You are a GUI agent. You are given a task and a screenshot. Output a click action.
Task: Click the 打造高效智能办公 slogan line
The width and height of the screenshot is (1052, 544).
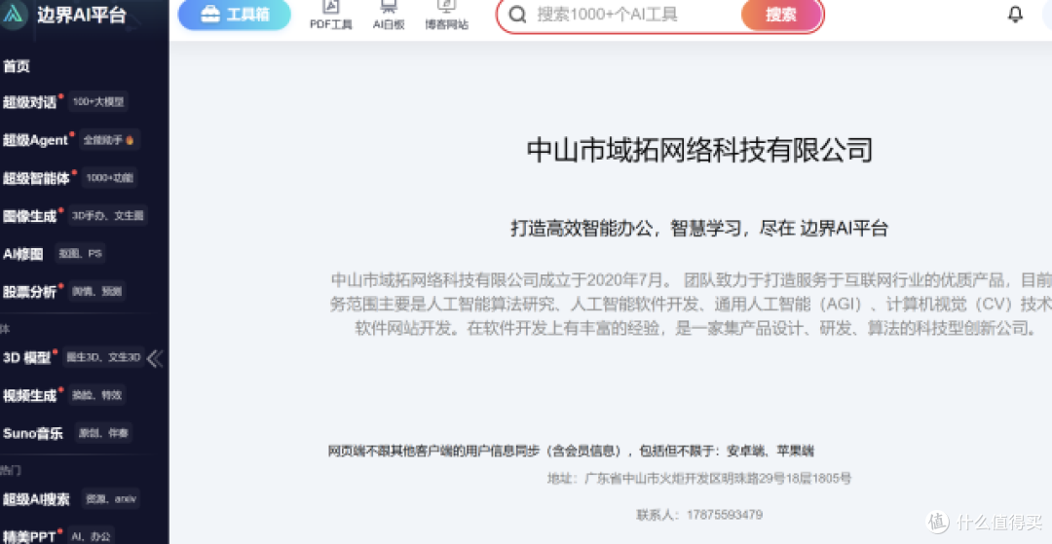(699, 228)
